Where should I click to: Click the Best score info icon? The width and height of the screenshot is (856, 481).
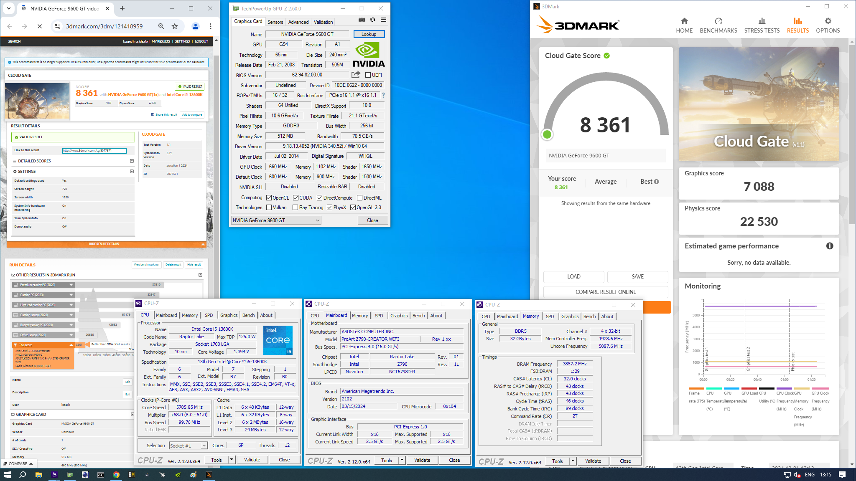click(x=656, y=182)
